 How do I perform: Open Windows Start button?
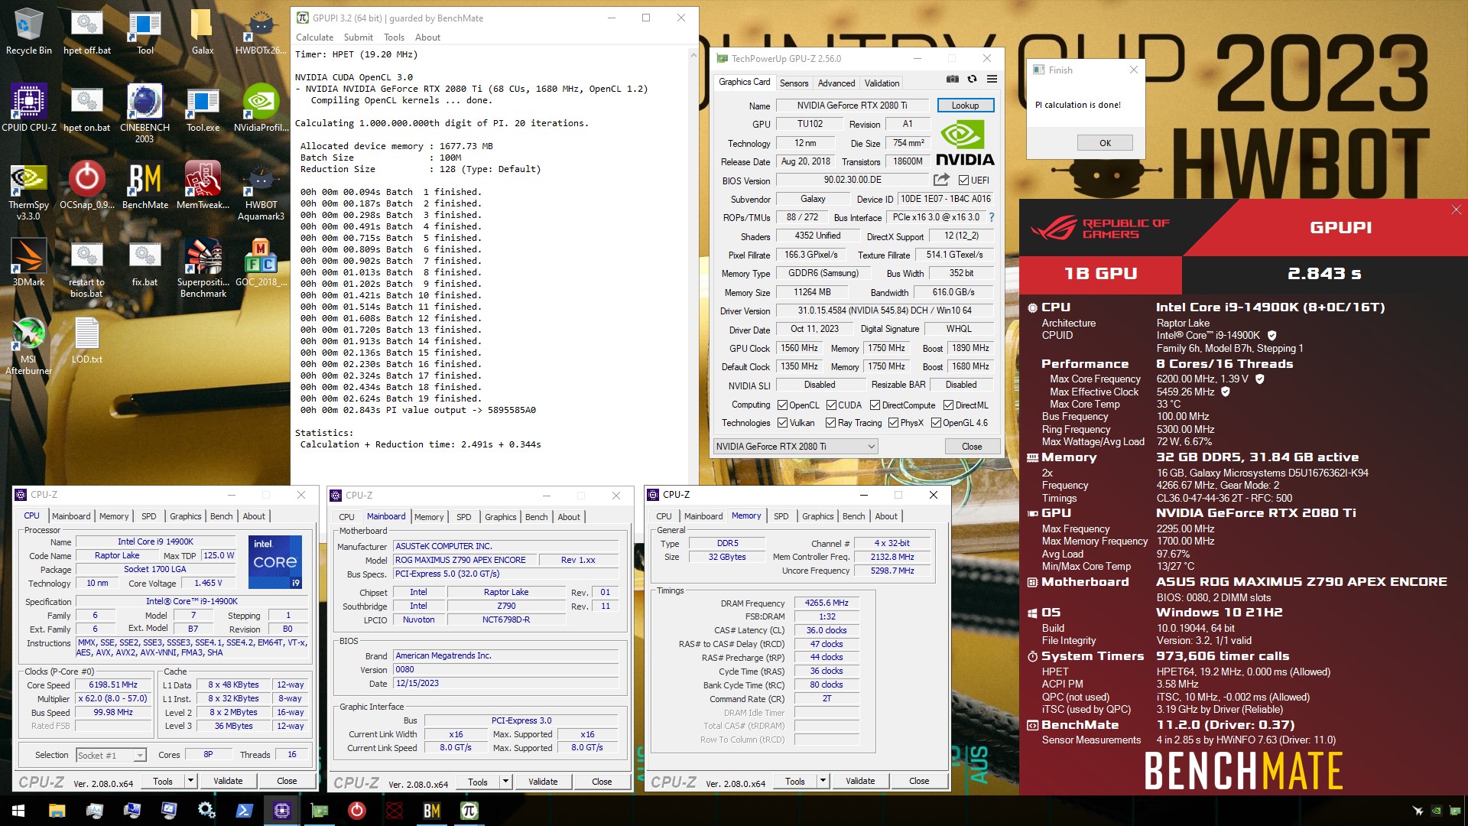18,811
